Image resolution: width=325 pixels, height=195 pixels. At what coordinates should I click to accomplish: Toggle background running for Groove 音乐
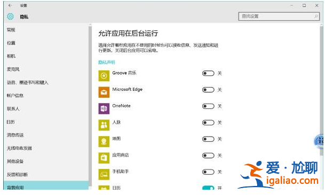tap(208, 73)
